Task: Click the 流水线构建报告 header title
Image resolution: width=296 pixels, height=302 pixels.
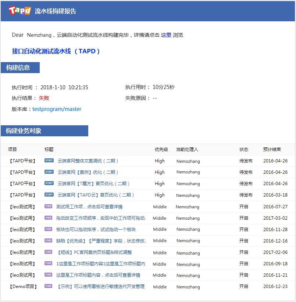Action: coord(55,11)
